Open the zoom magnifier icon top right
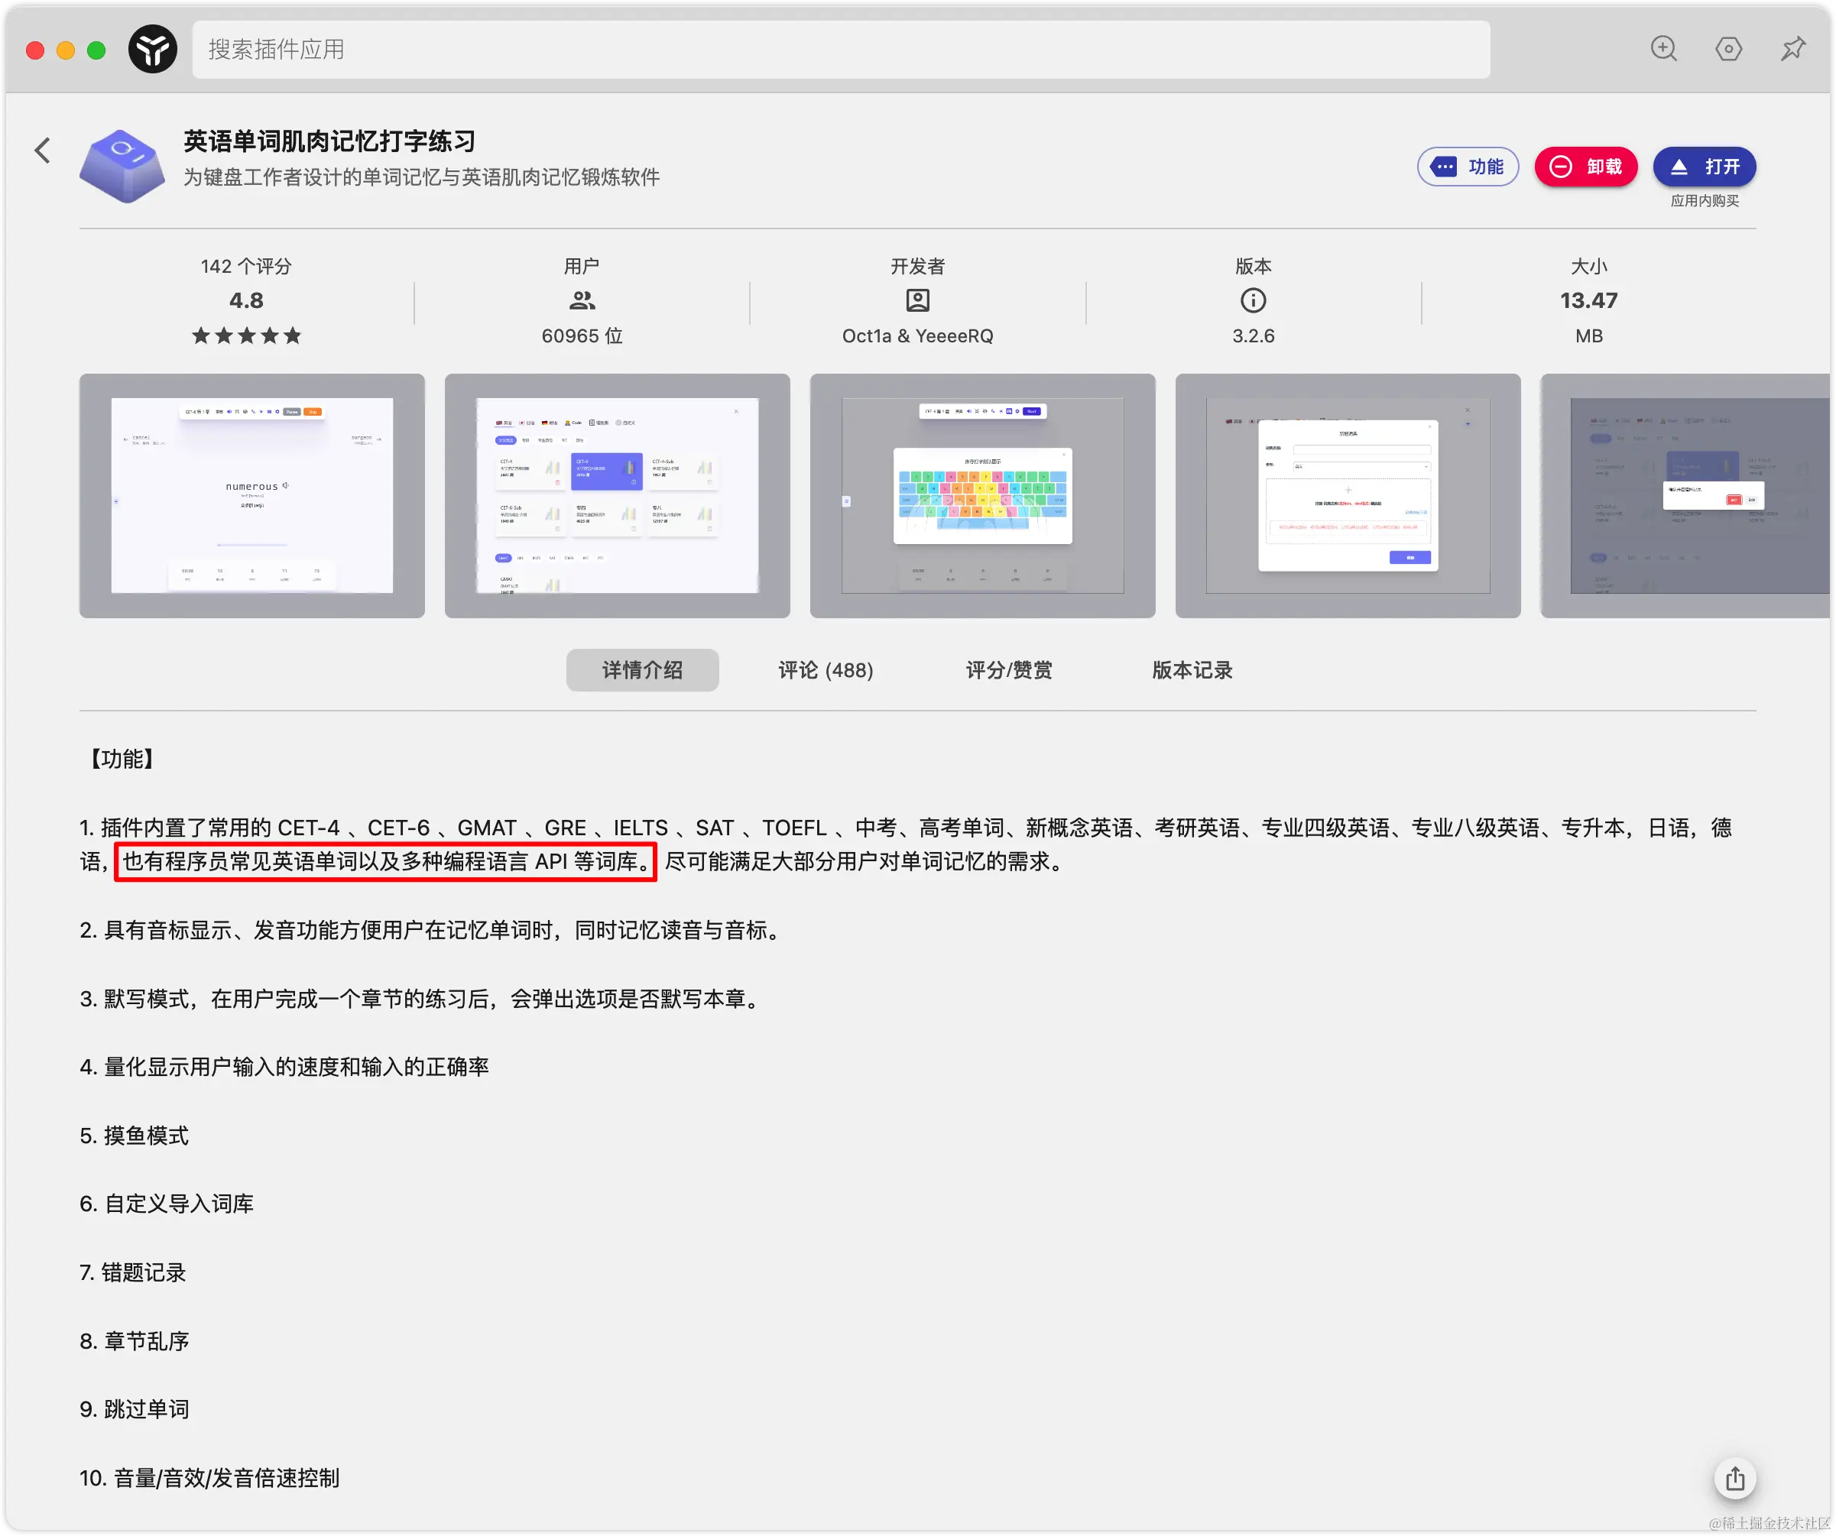The width and height of the screenshot is (1836, 1536). (1665, 50)
